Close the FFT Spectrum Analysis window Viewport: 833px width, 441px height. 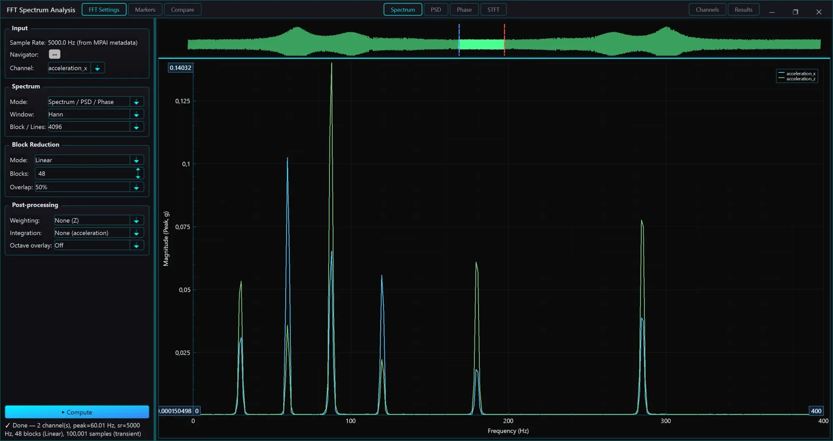[x=818, y=12]
